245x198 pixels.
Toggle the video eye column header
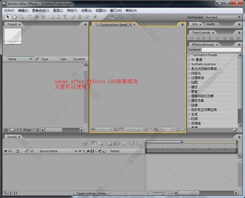point(6,151)
